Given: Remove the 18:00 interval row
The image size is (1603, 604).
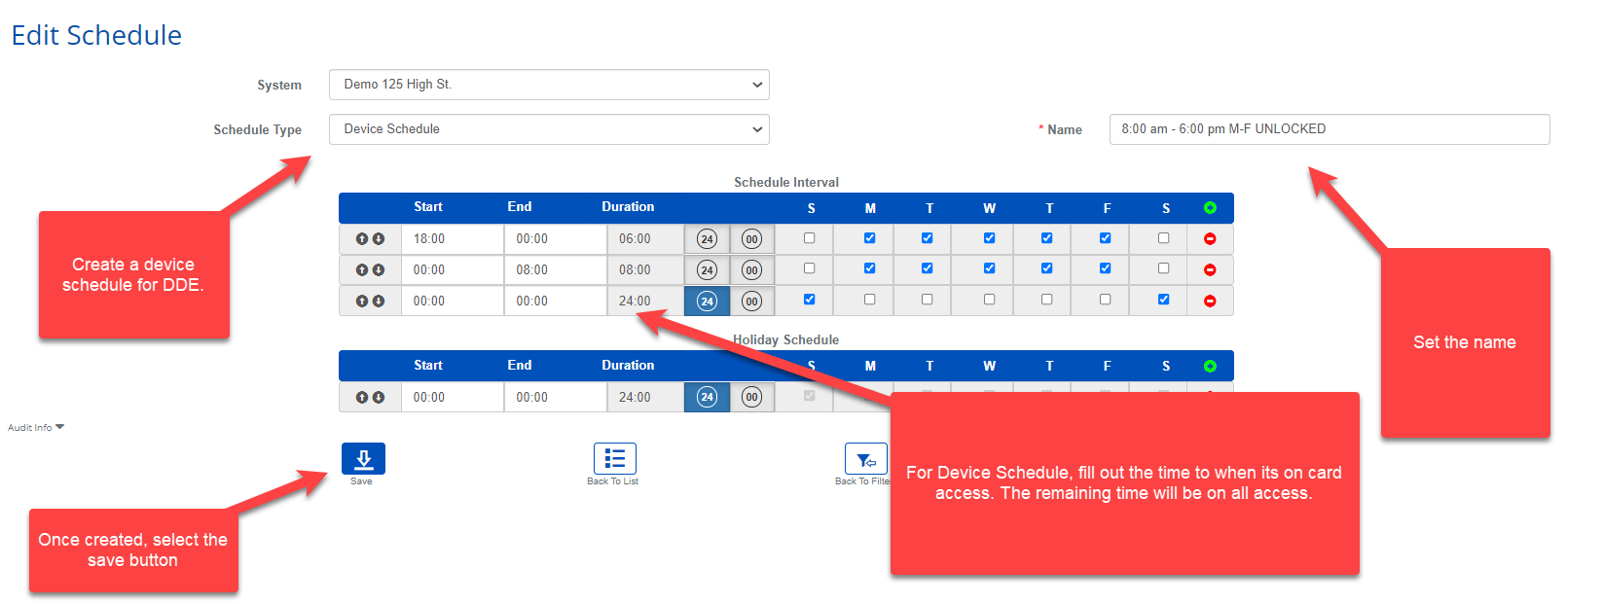Looking at the screenshot, I should 1210,239.
